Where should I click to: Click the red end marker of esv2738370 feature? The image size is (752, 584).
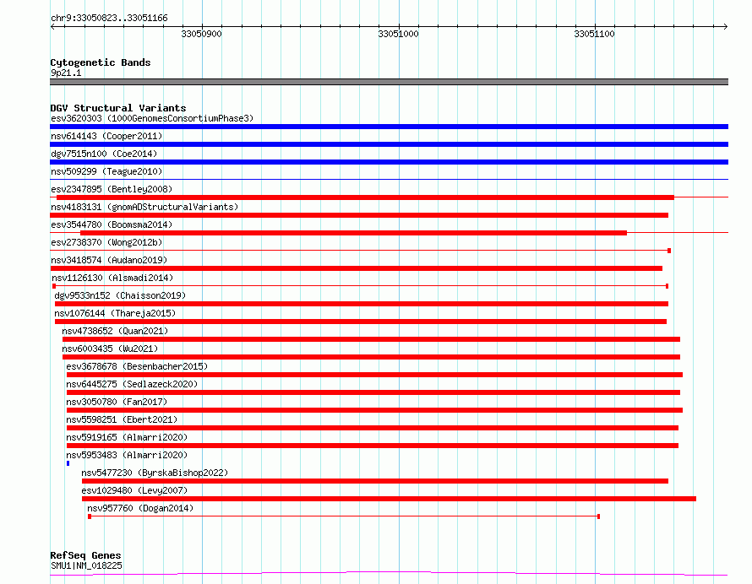pos(669,251)
